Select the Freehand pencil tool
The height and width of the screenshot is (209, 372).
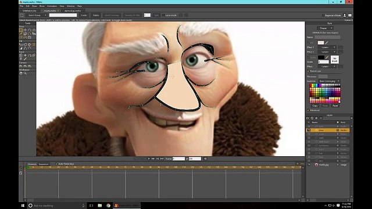tap(21, 34)
